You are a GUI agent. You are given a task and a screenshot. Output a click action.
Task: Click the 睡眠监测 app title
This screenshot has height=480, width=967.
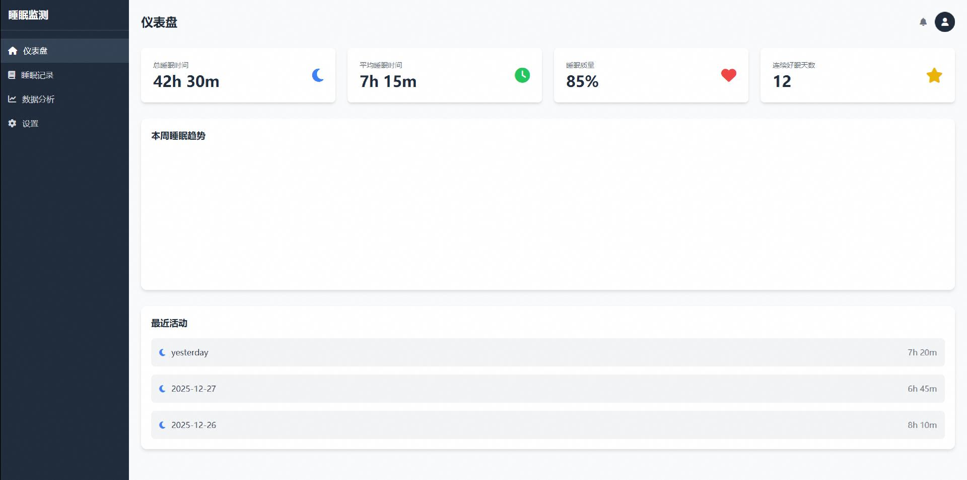(28, 15)
